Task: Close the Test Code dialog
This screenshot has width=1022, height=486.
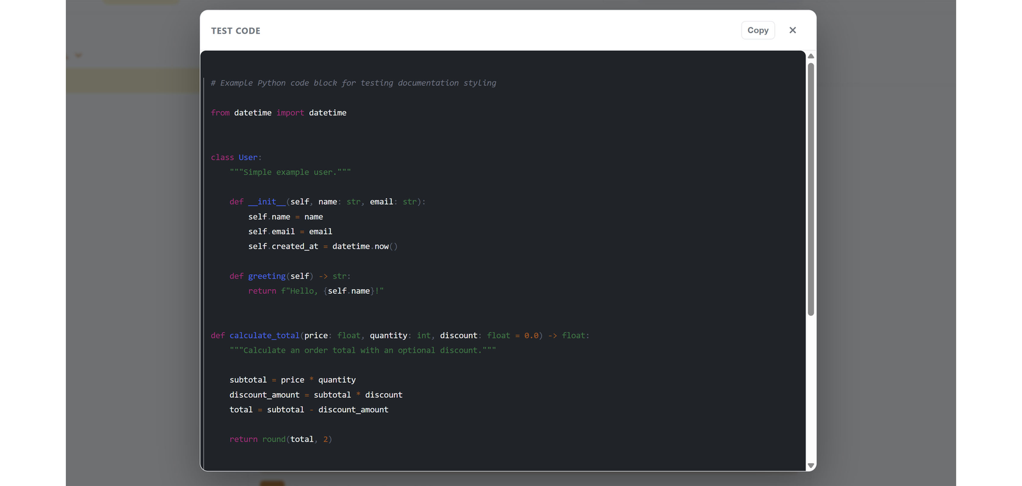Action: pos(793,30)
